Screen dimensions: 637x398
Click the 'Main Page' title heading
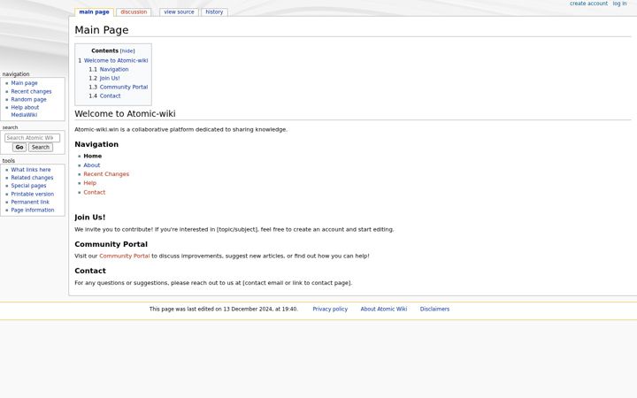point(102,30)
